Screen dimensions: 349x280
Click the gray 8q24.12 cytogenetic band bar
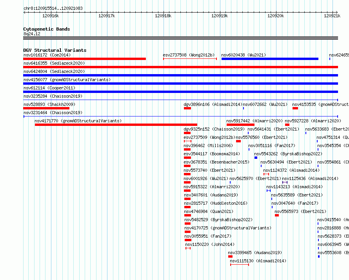pos(180,38)
